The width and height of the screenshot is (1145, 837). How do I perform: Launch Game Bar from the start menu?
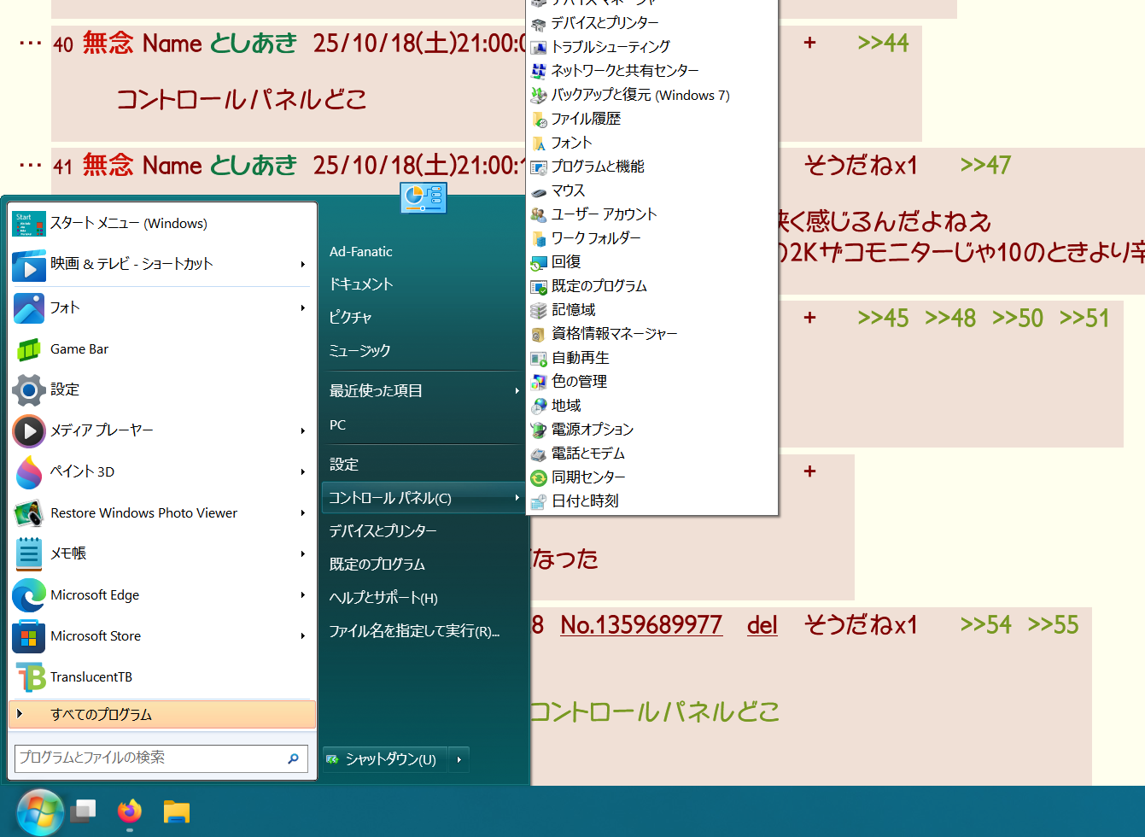coord(79,349)
